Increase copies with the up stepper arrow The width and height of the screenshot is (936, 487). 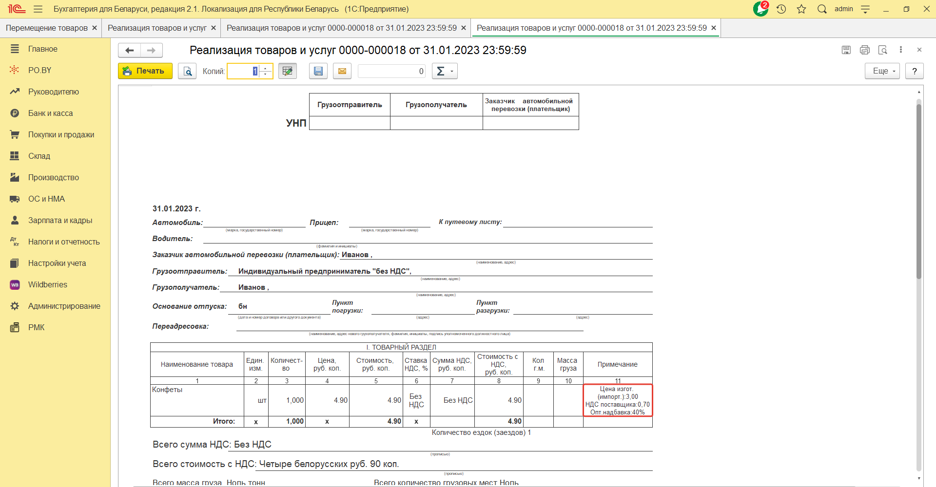266,68
